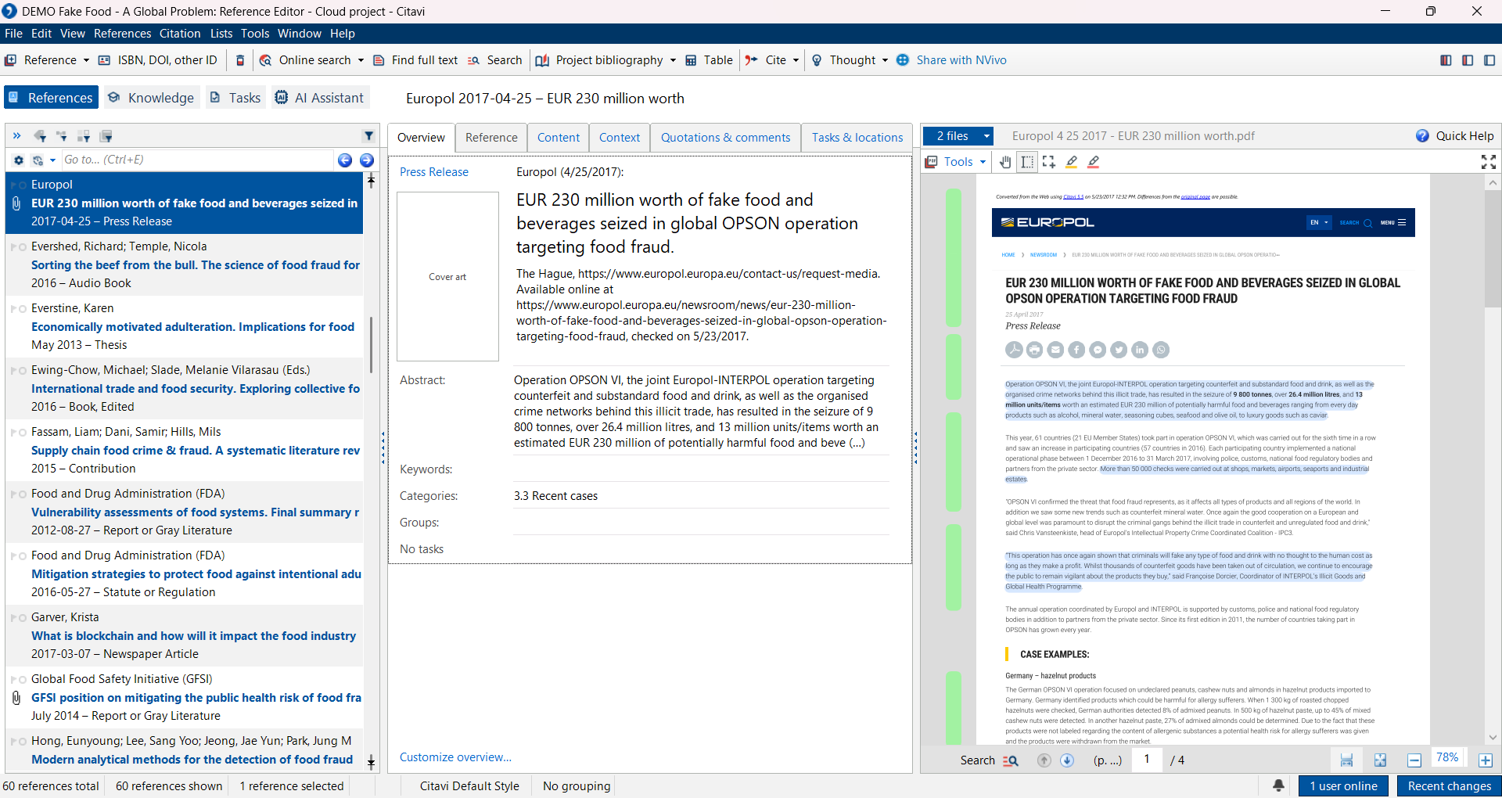
Task: Open the Cite dropdown arrow
Action: (x=796, y=60)
